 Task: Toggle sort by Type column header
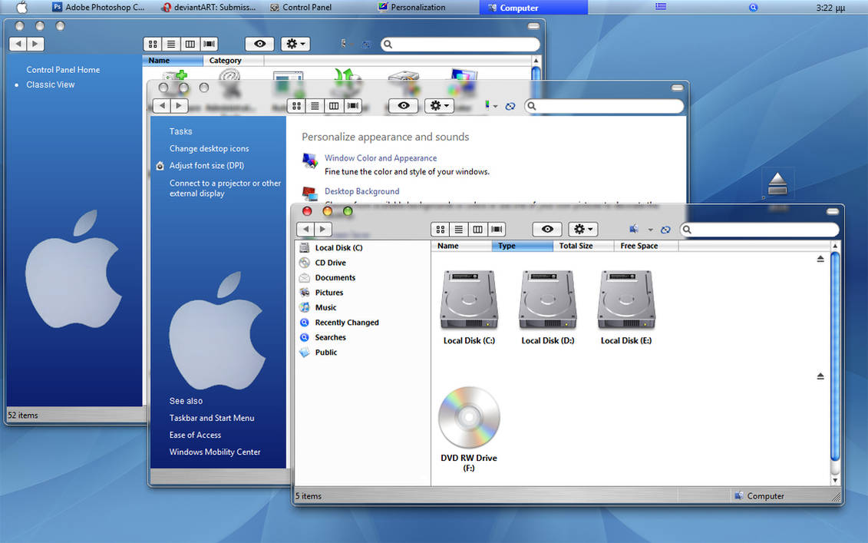click(522, 246)
